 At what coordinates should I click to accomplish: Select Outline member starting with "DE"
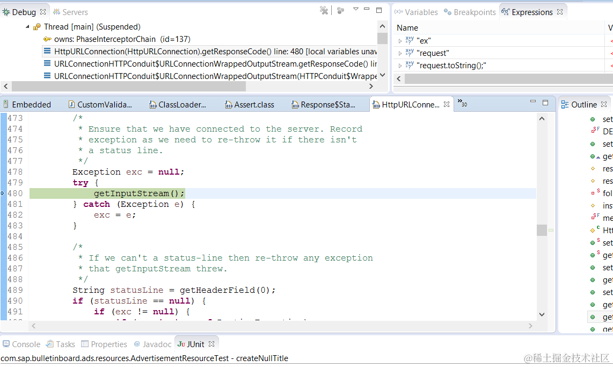click(x=601, y=132)
